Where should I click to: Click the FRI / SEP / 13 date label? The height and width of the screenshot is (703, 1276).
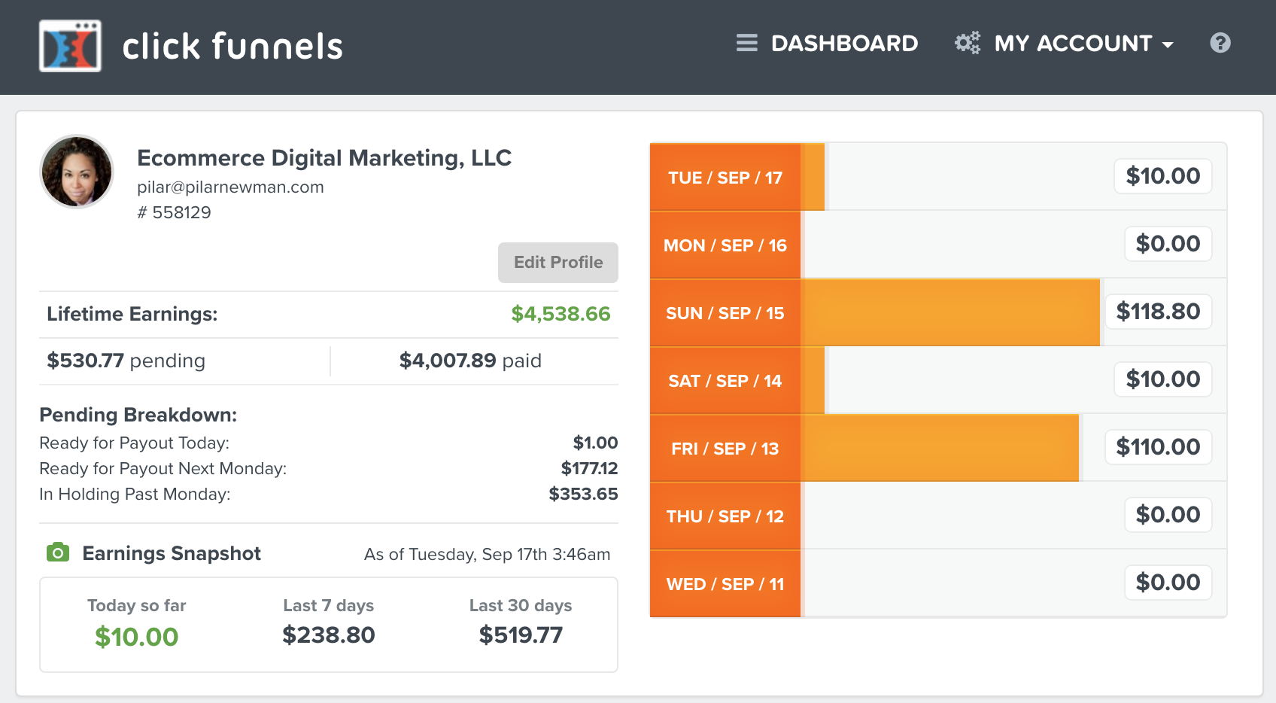point(725,449)
